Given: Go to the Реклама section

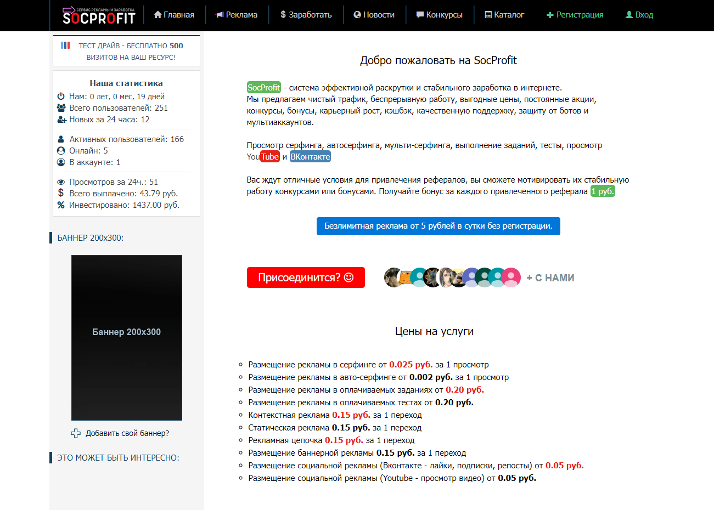Looking at the screenshot, I should click(x=237, y=15).
